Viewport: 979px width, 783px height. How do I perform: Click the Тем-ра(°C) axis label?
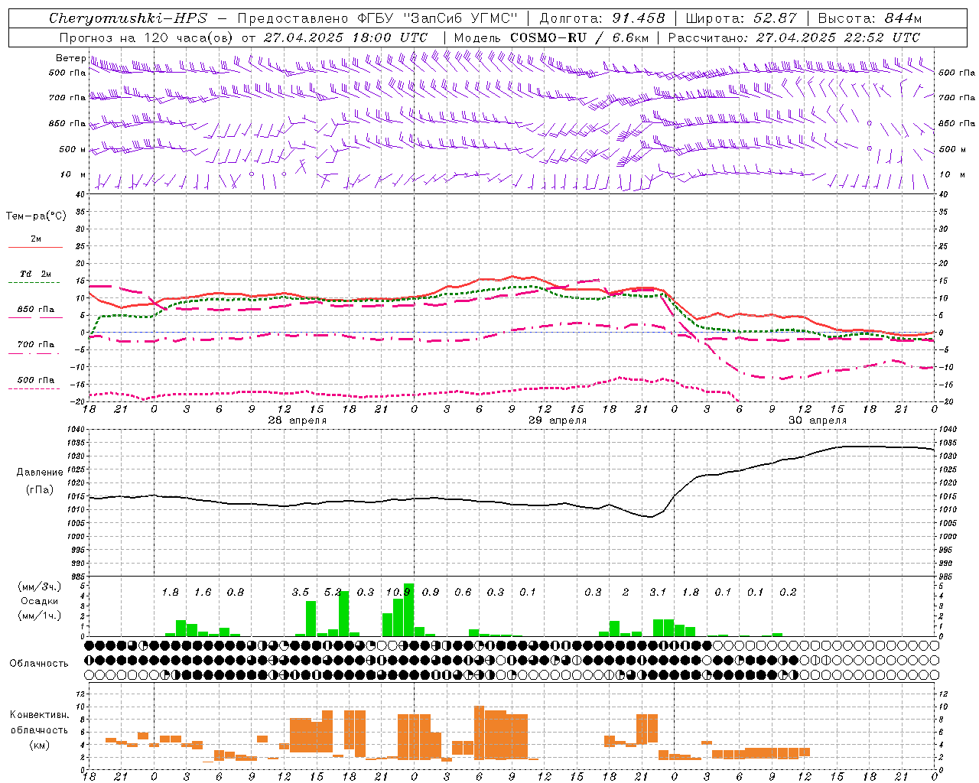(x=36, y=216)
